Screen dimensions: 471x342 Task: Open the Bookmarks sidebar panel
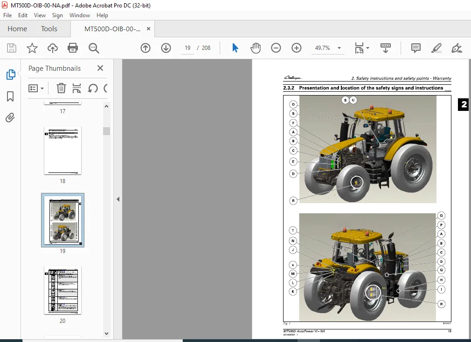pos(10,96)
